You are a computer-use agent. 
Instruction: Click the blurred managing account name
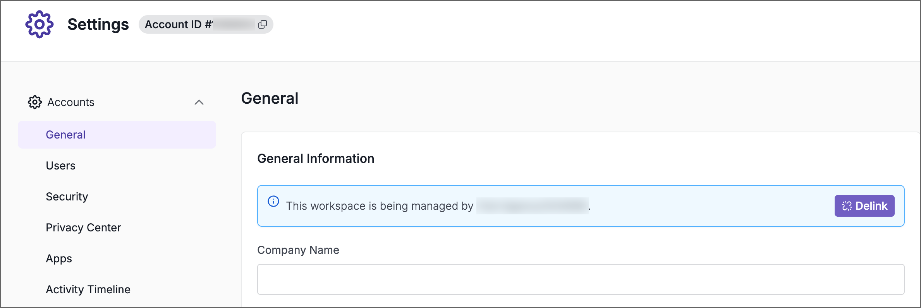532,206
